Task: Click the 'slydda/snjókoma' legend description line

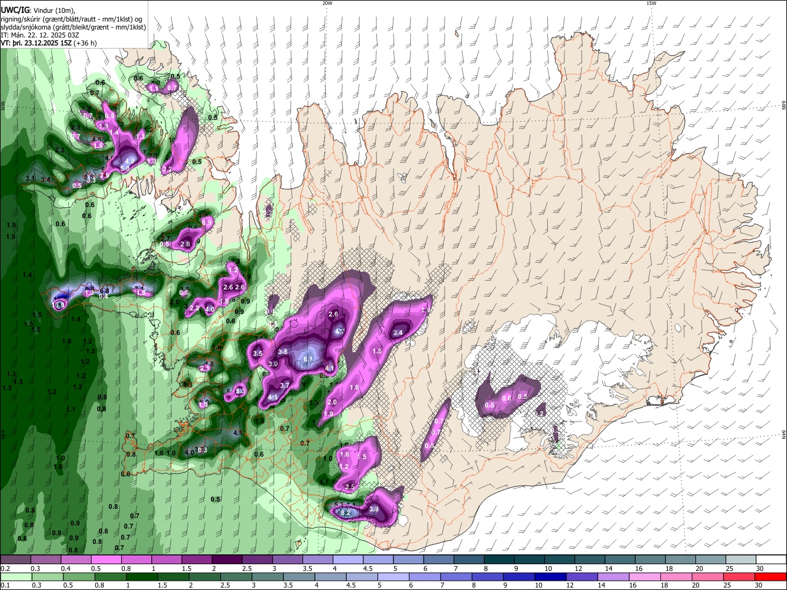Action: coord(73,27)
